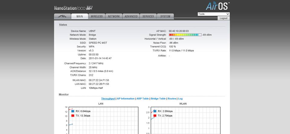Go to the ADVANCED tab
The image size is (290, 134).
pos(131,16)
